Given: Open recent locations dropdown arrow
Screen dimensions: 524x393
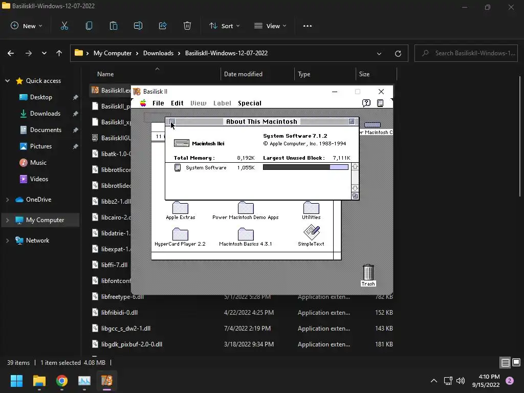Looking at the screenshot, I should [44, 53].
